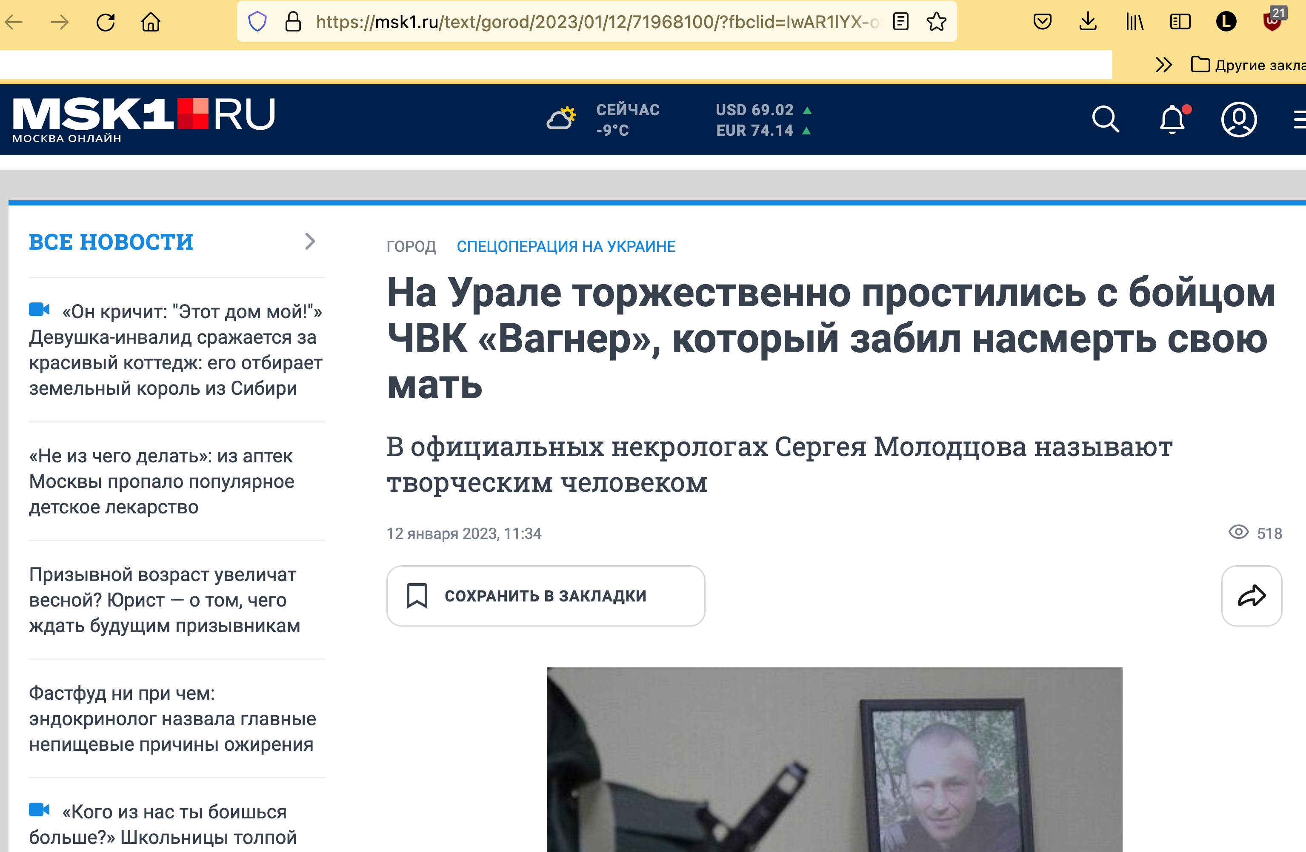Open the EUR 74.14 exchange rate

763,131
